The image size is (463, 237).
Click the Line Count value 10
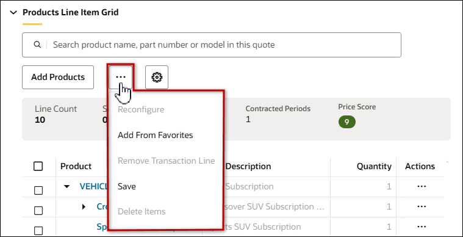40,120
